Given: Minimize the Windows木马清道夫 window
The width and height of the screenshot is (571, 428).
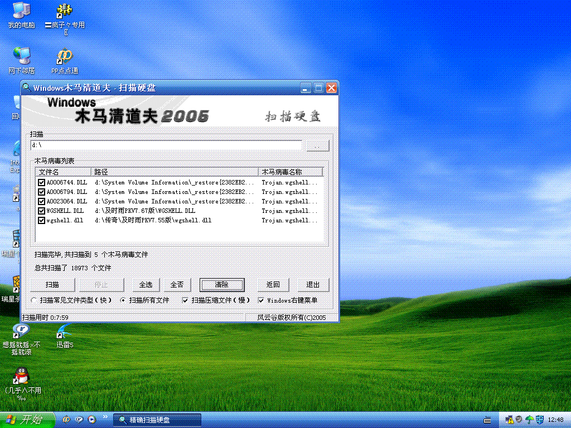Looking at the screenshot, I should point(306,87).
